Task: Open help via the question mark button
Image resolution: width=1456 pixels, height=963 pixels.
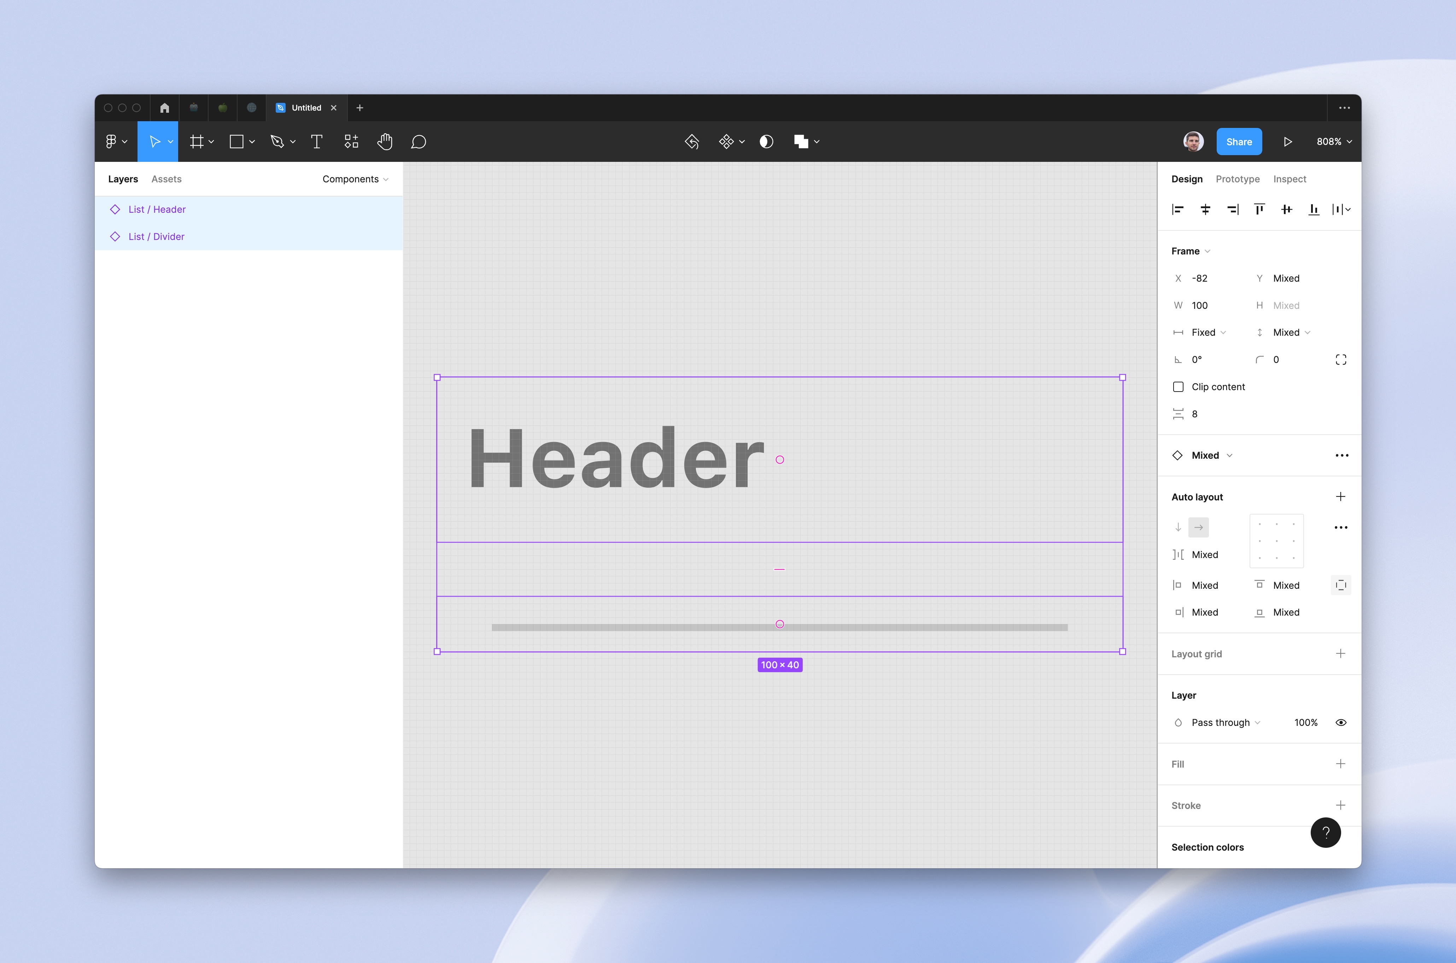Action: [x=1326, y=832]
